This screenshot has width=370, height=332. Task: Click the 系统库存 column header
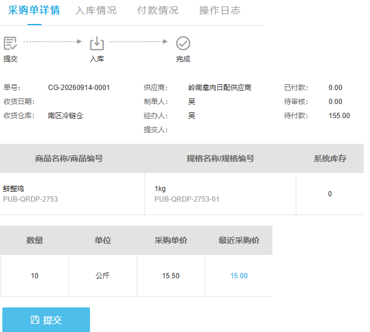330,158
